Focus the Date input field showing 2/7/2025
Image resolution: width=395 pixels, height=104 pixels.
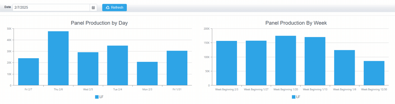(x=51, y=8)
